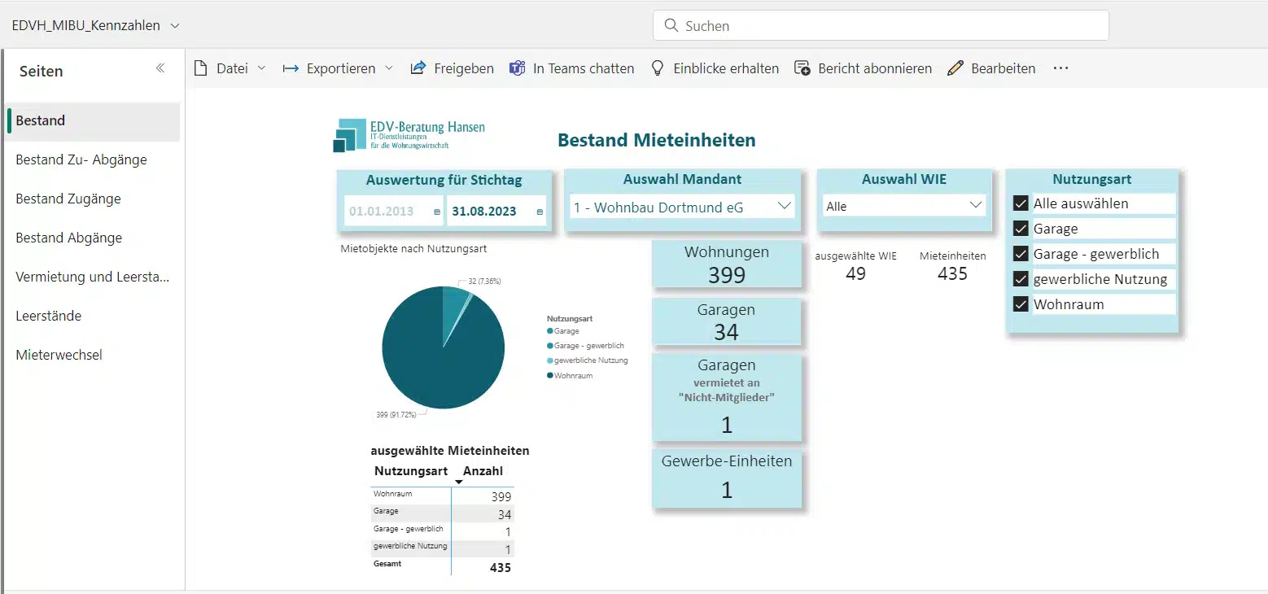Click the Bericht abonnieren icon
Image resolution: width=1268 pixels, height=594 pixels.
(802, 68)
